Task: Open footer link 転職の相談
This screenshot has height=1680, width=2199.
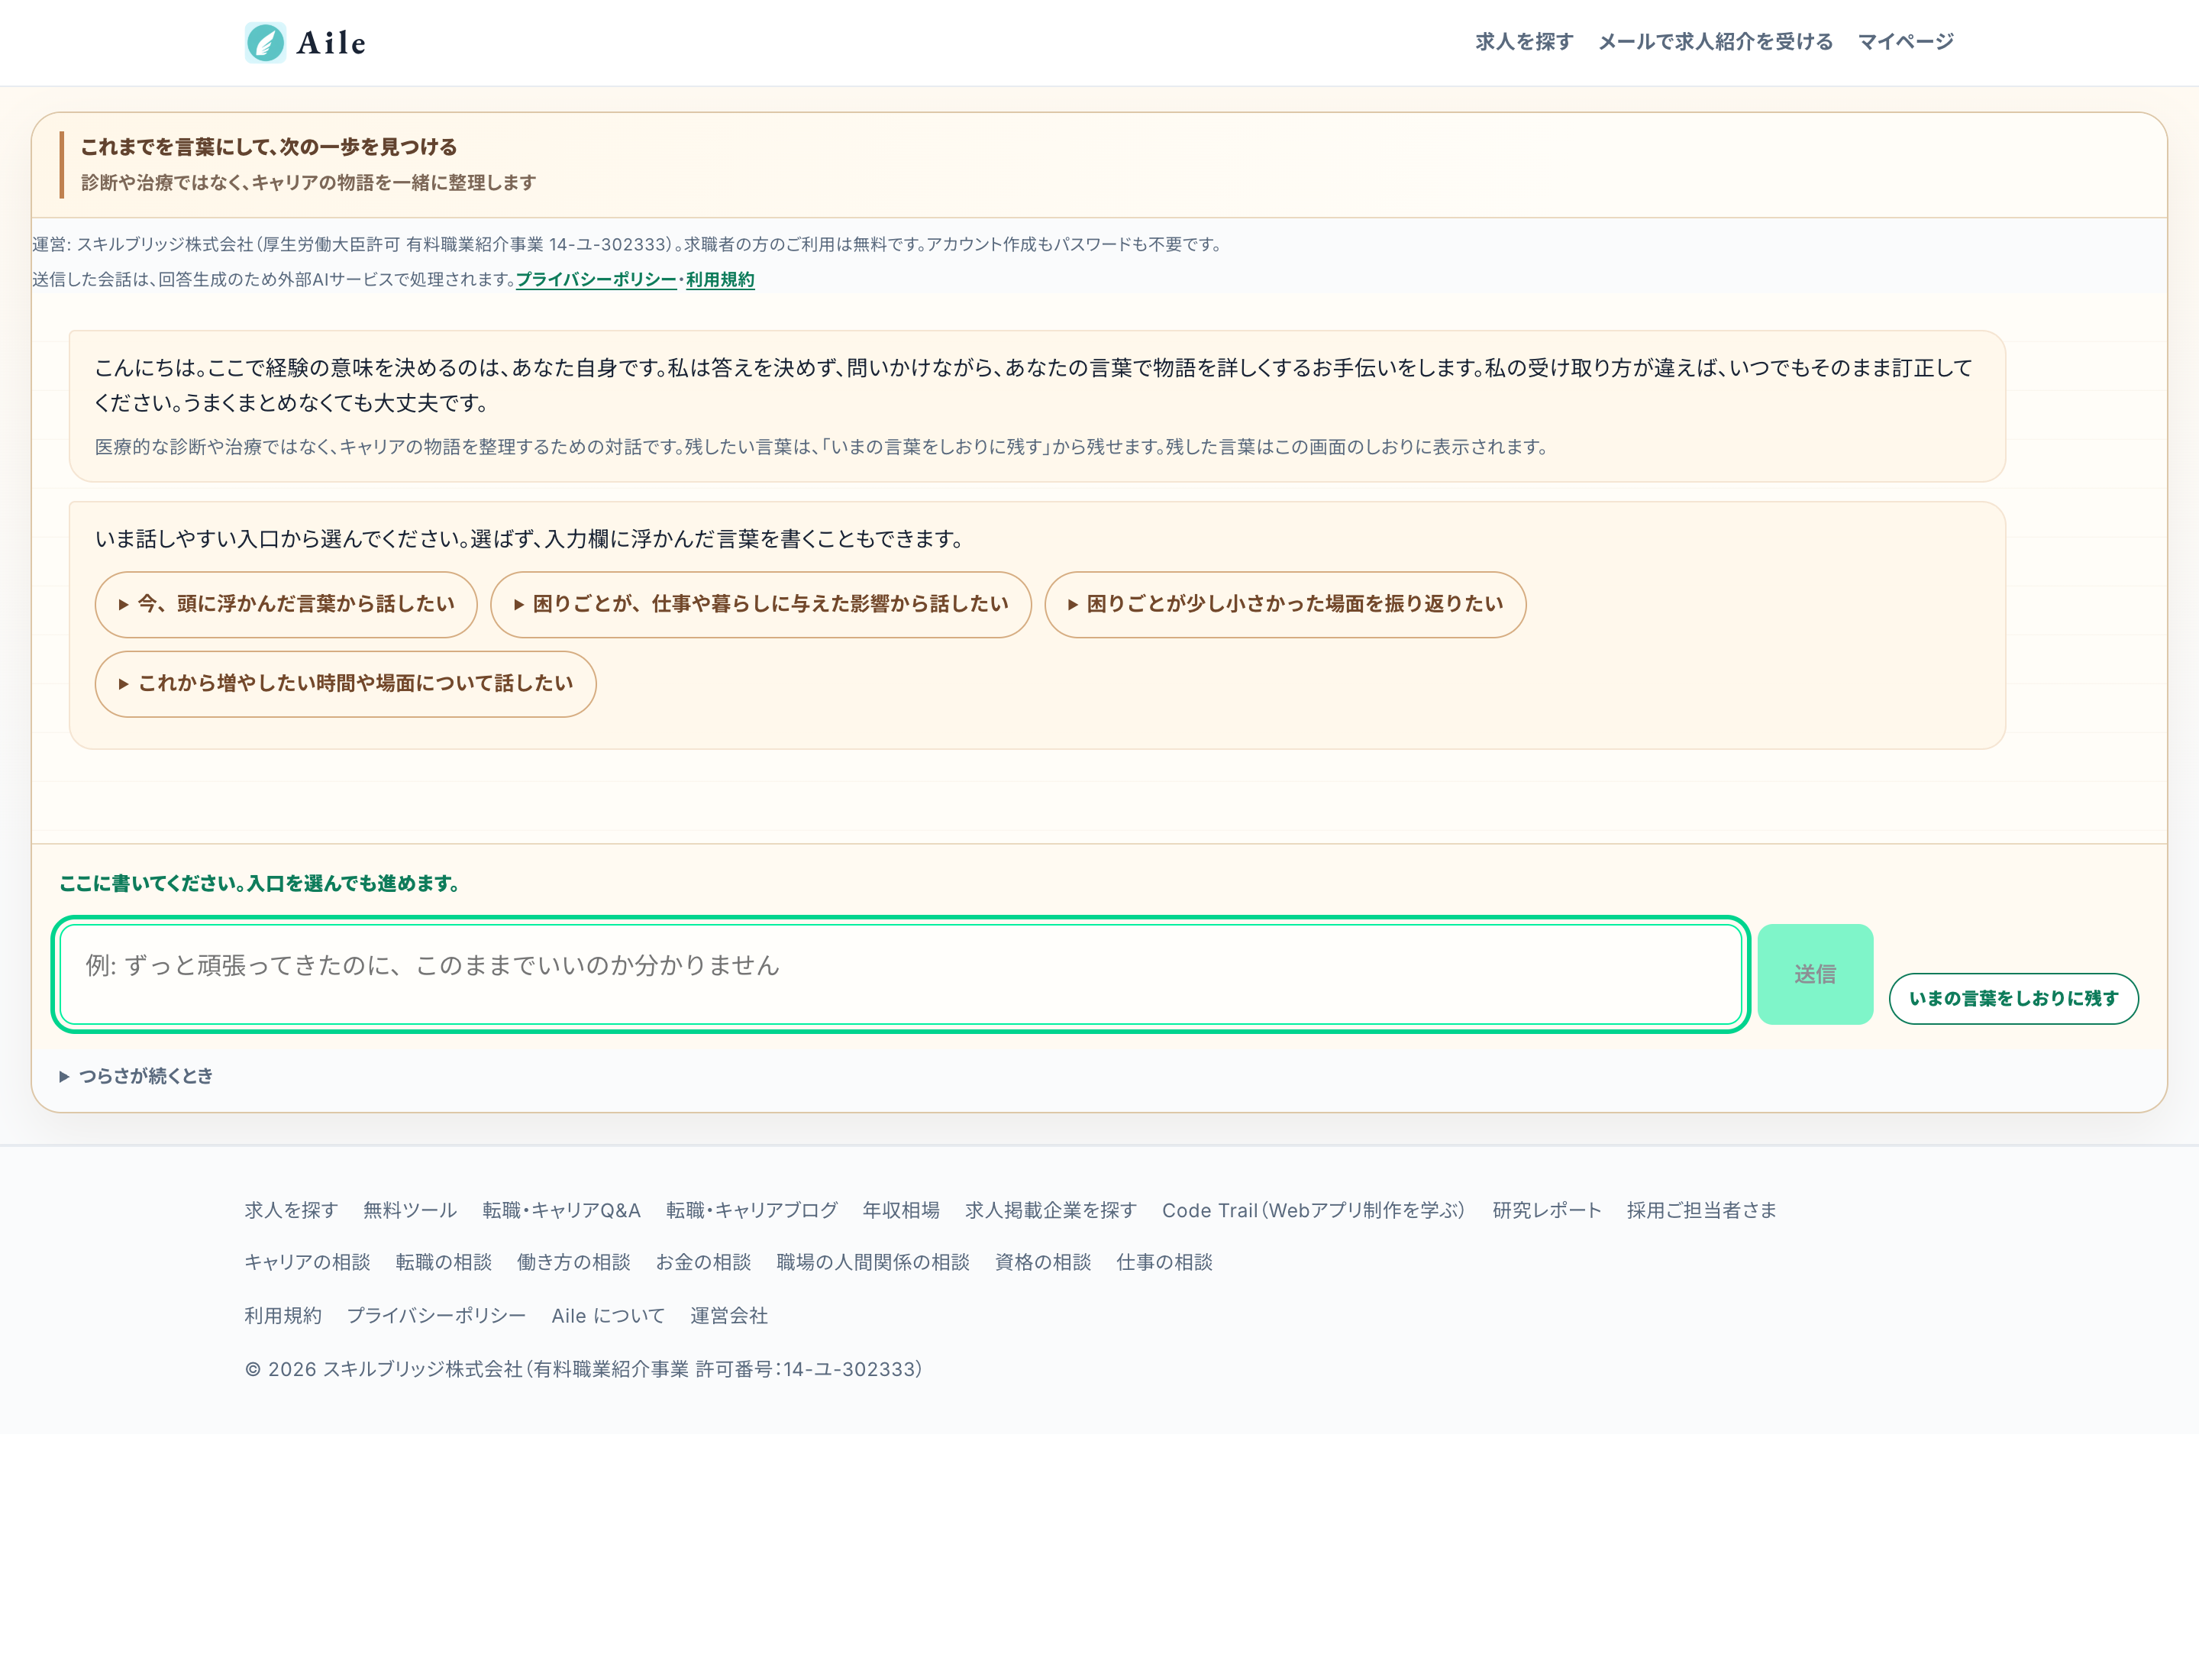Action: pyautogui.click(x=443, y=1262)
